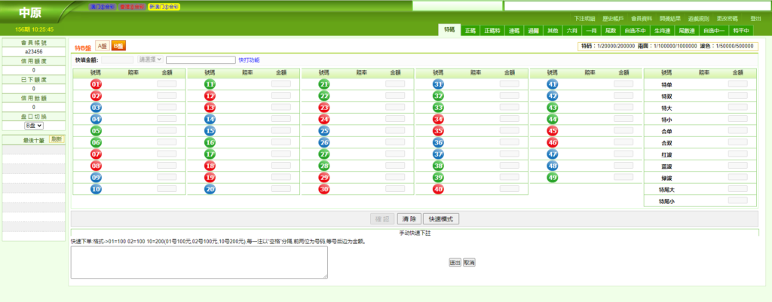Screen dimensions: 772x302
Task: Open the 生肖連 tab
Action: [661, 30]
